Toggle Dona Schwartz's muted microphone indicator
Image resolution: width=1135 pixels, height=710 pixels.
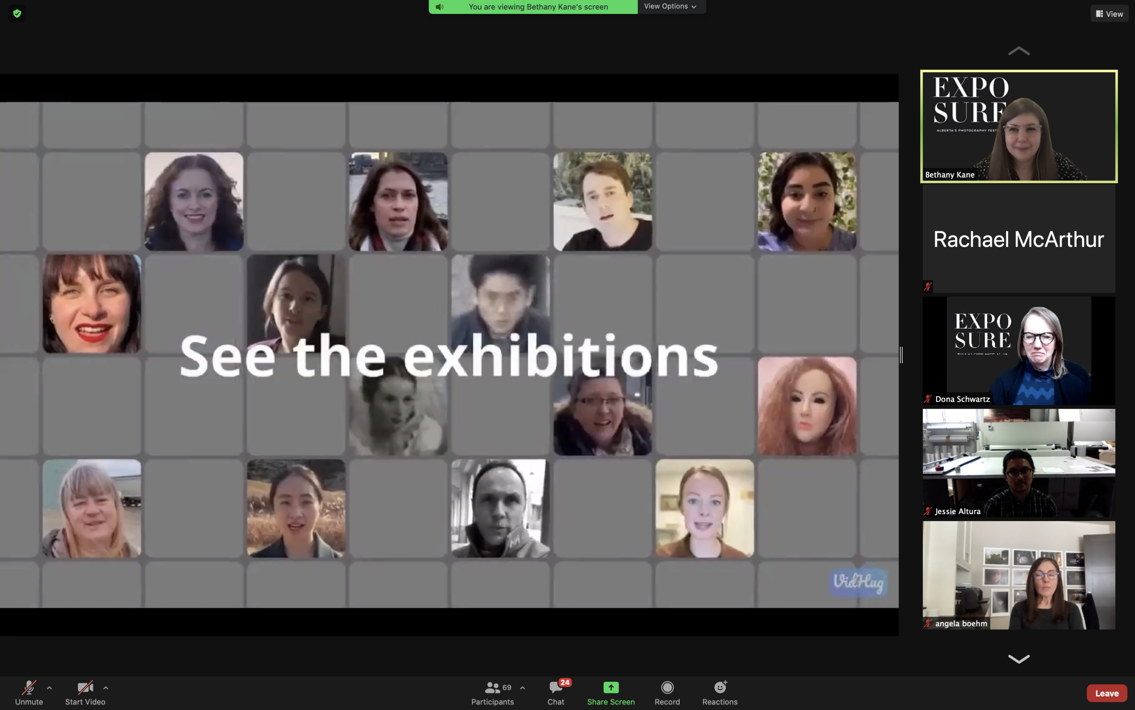[x=928, y=399]
